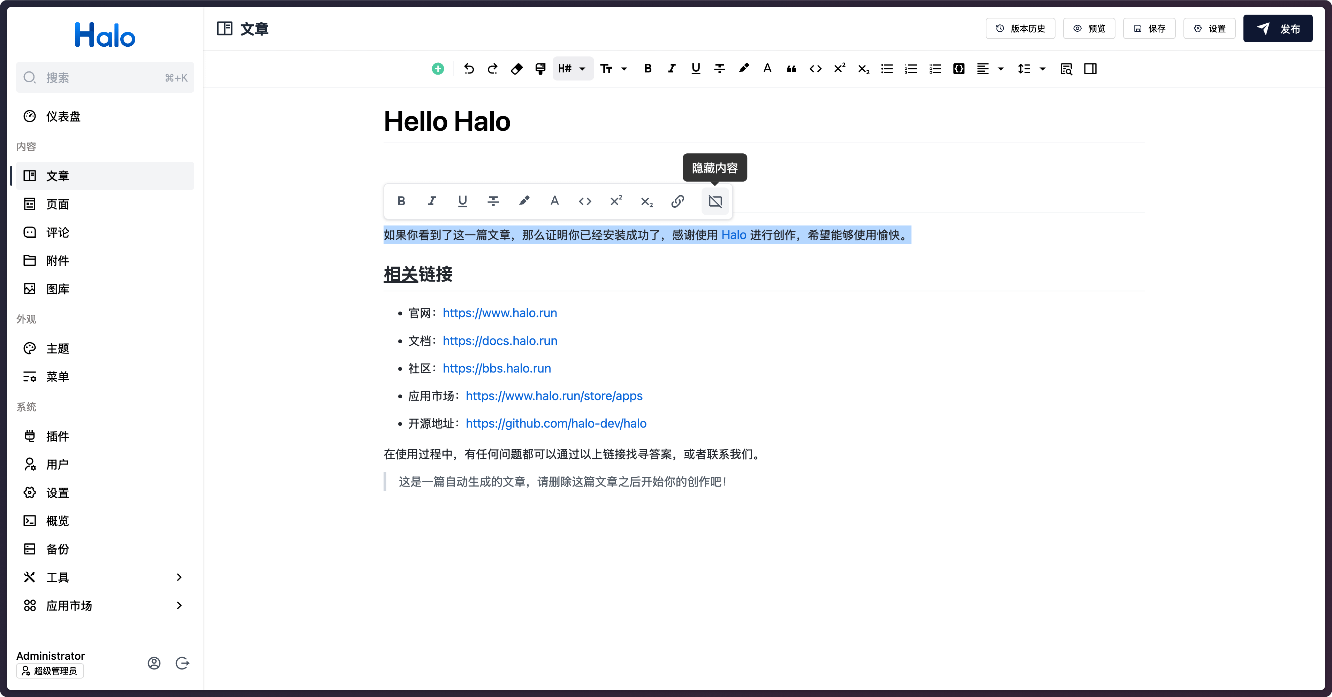Undo the last edit
Screen dimensions: 1332x697
(x=469, y=69)
